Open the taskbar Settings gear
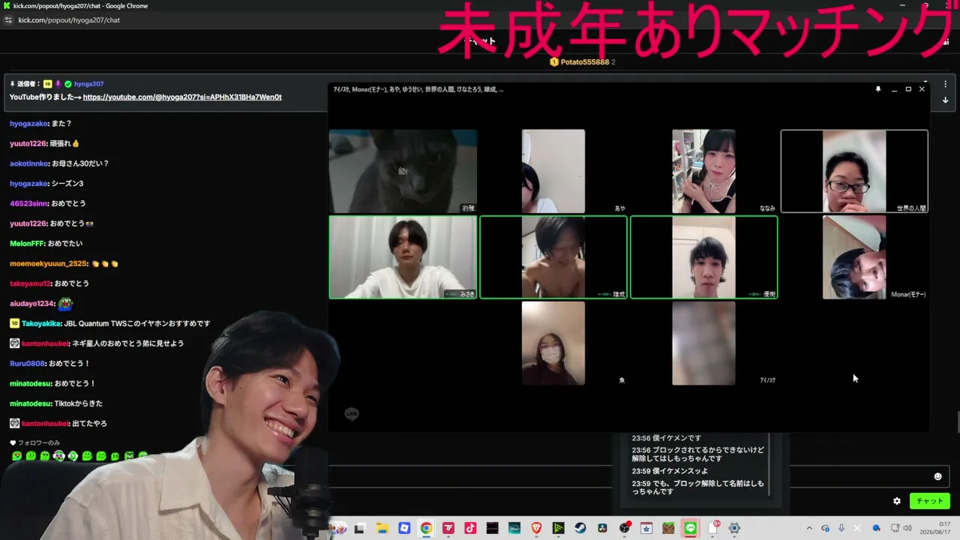 click(x=735, y=528)
